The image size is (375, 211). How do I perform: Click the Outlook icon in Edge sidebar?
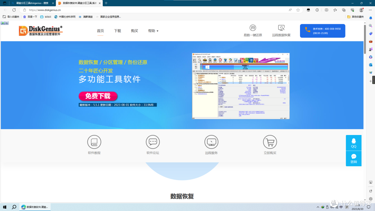coord(370,65)
